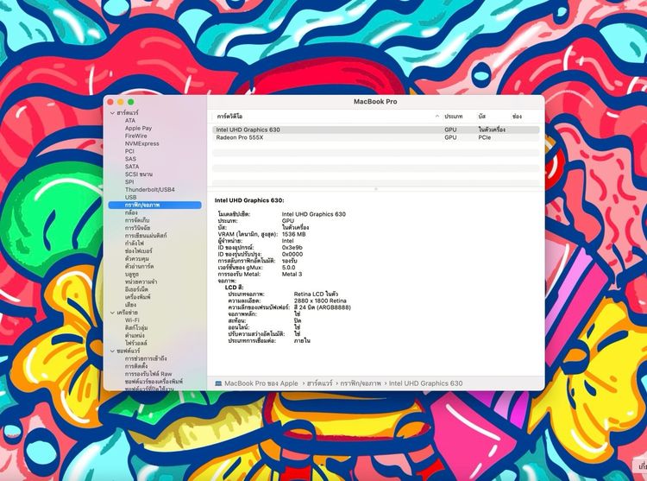
Task: Select Wi-Fi under the network section
Action: (x=132, y=320)
